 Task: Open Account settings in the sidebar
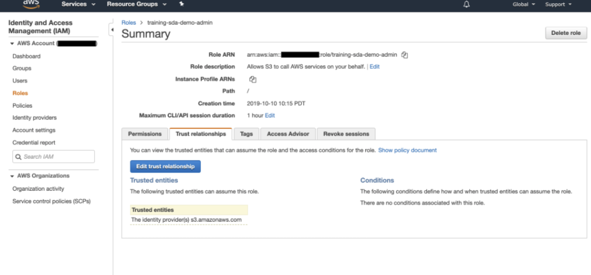[34, 130]
